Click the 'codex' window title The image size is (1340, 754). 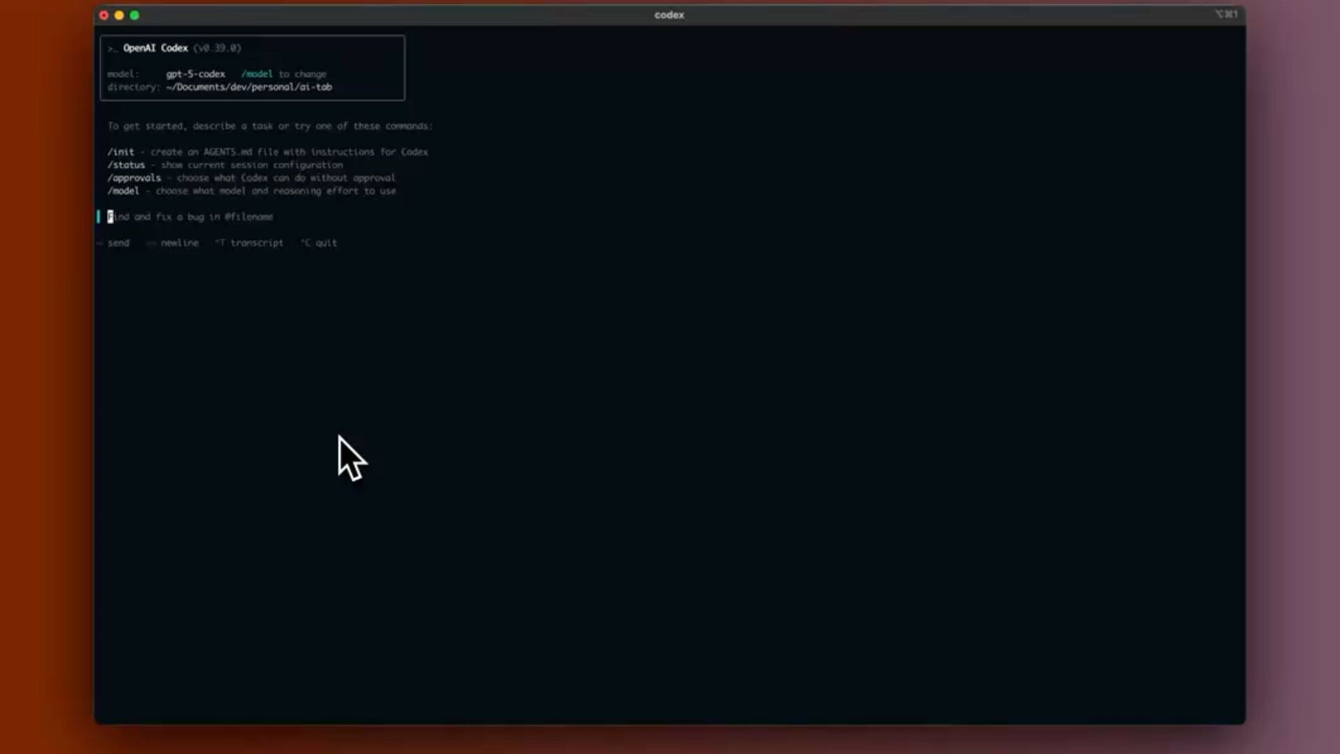coord(669,15)
